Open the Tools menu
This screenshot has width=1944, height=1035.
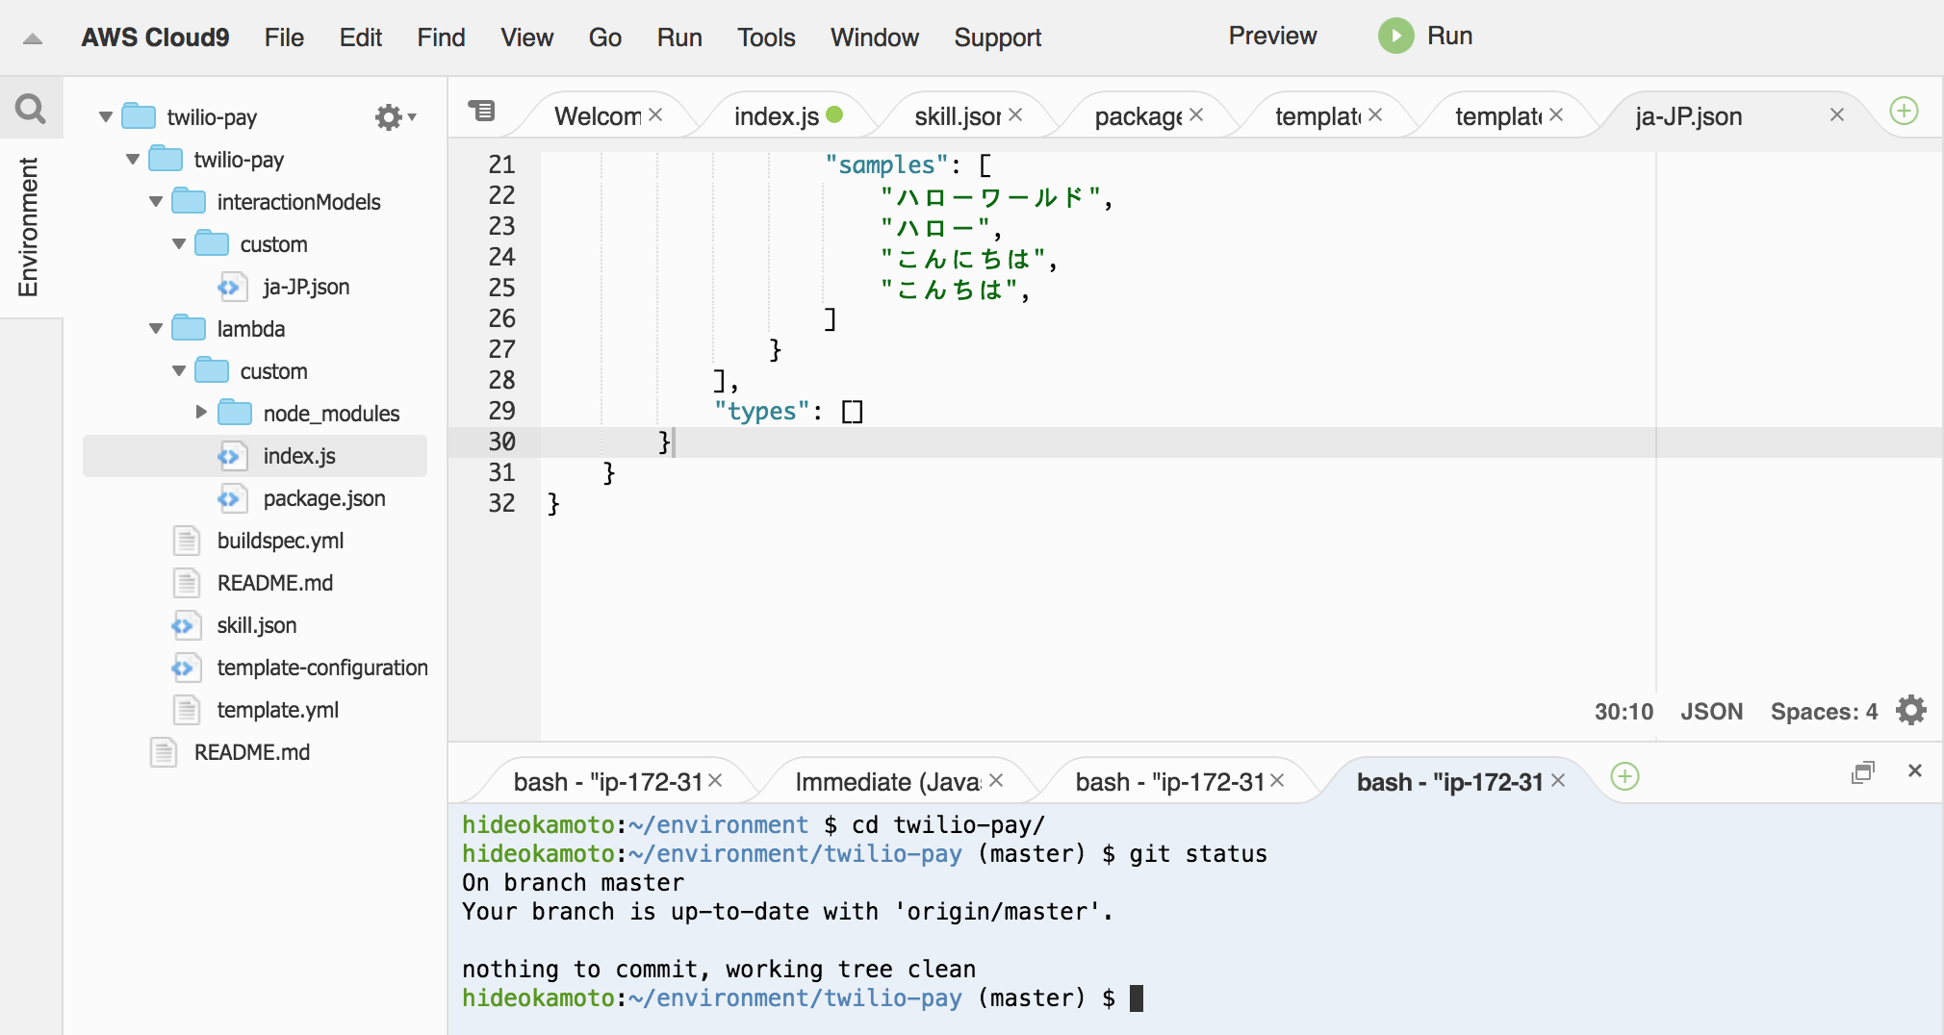[766, 38]
